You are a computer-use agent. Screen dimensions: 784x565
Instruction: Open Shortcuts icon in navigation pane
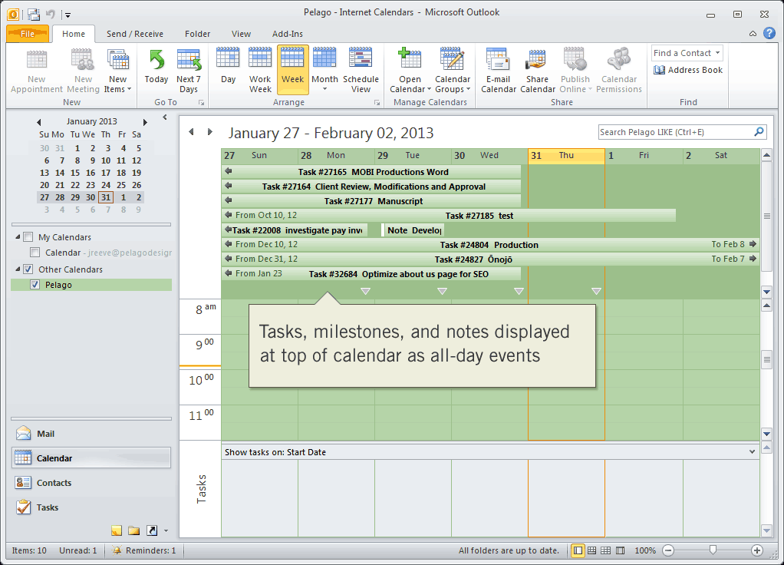click(x=152, y=530)
